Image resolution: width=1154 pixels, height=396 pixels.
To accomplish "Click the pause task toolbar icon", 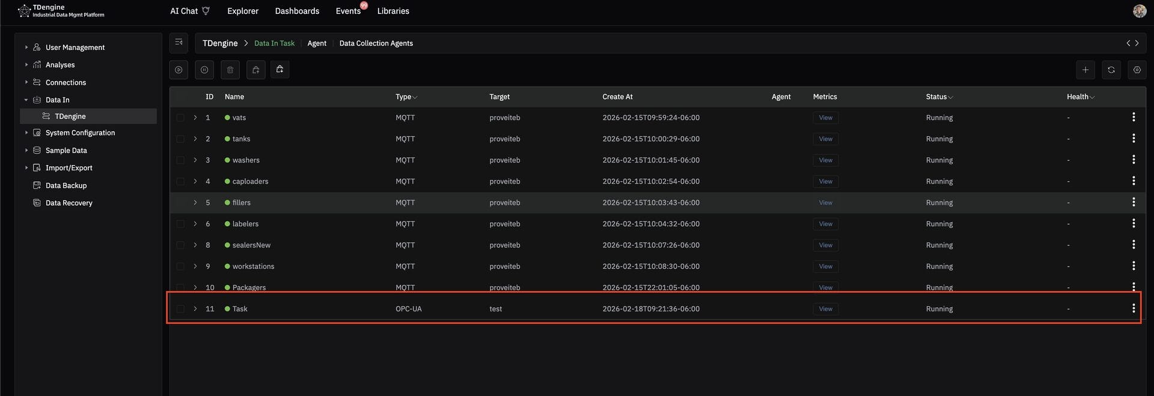I will tap(204, 70).
